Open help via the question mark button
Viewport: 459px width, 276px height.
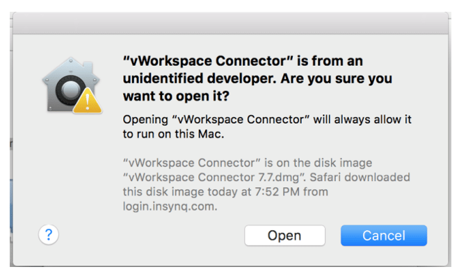click(x=49, y=234)
